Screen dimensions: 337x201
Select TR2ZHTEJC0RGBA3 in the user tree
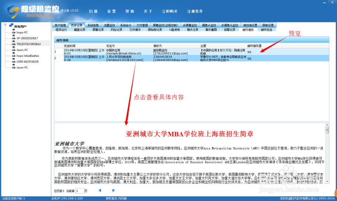(x=29, y=44)
